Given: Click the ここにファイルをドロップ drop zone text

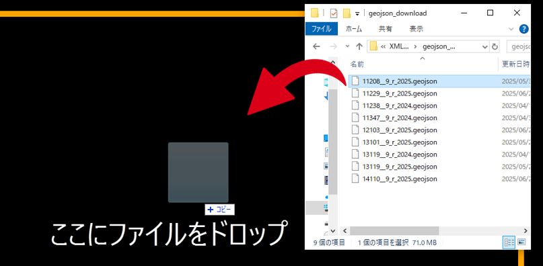Looking at the screenshot, I should click(169, 234).
